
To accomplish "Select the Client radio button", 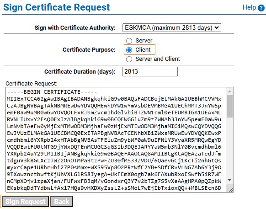I will [129, 50].
